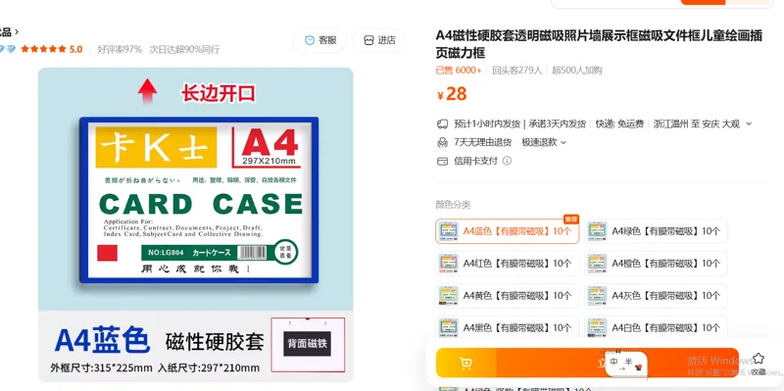Viewport: 784px width, 391px height.
Task: Click the 客服 smiley face icon
Action: (x=310, y=40)
